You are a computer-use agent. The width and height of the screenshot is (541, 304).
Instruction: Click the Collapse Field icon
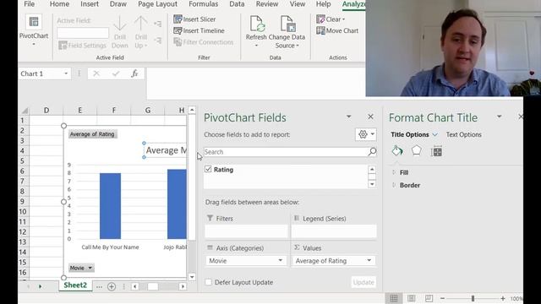tap(158, 41)
